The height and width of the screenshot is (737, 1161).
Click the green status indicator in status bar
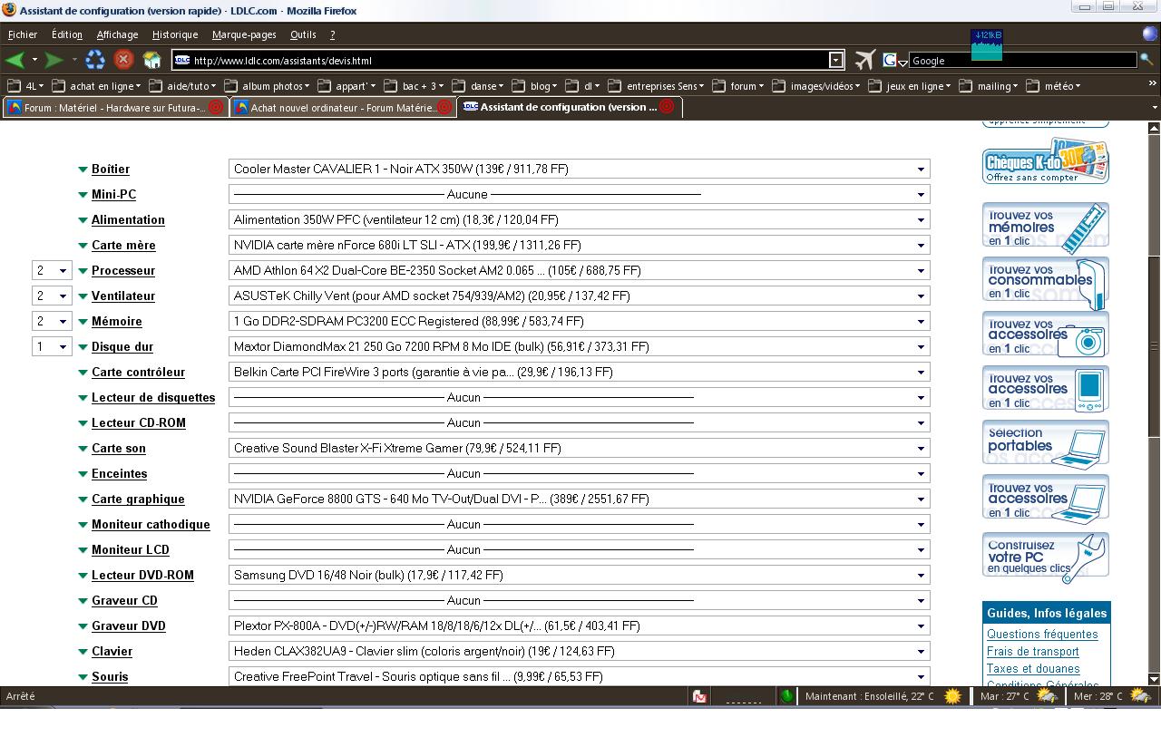coord(787,696)
